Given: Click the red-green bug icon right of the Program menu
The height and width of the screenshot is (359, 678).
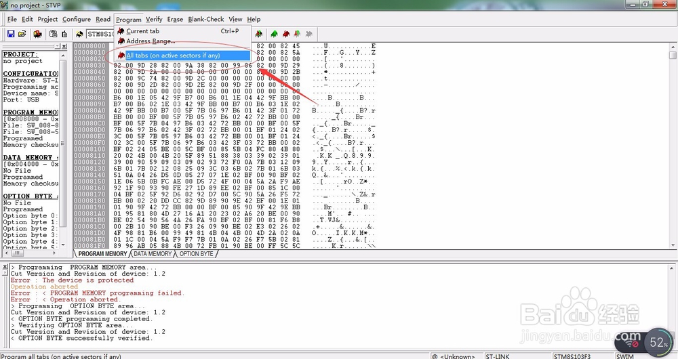Looking at the screenshot, I should click(258, 34).
